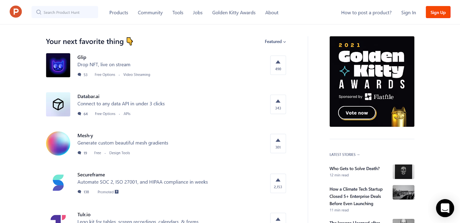Go to the Jobs page
Image resolution: width=460 pixels, height=223 pixels.
(198, 13)
